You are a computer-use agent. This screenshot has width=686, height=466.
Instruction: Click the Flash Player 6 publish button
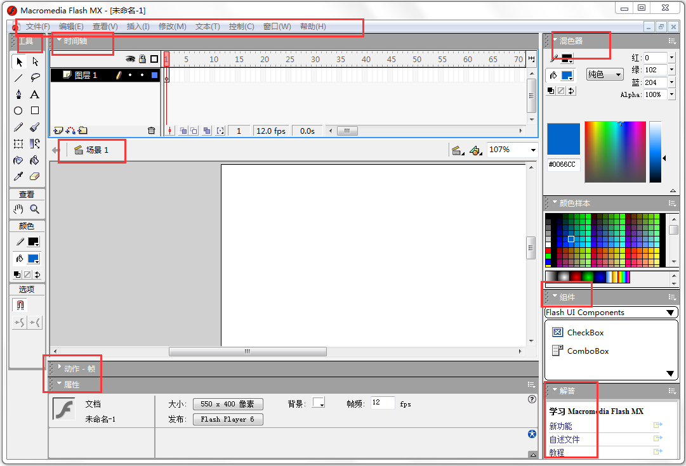click(x=228, y=420)
